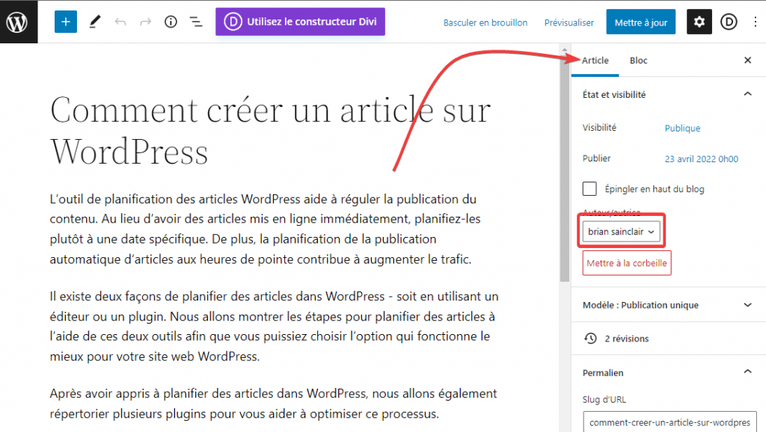The image size is (766, 432).
Task: Collapse the Permalien section
Action: (x=668, y=372)
